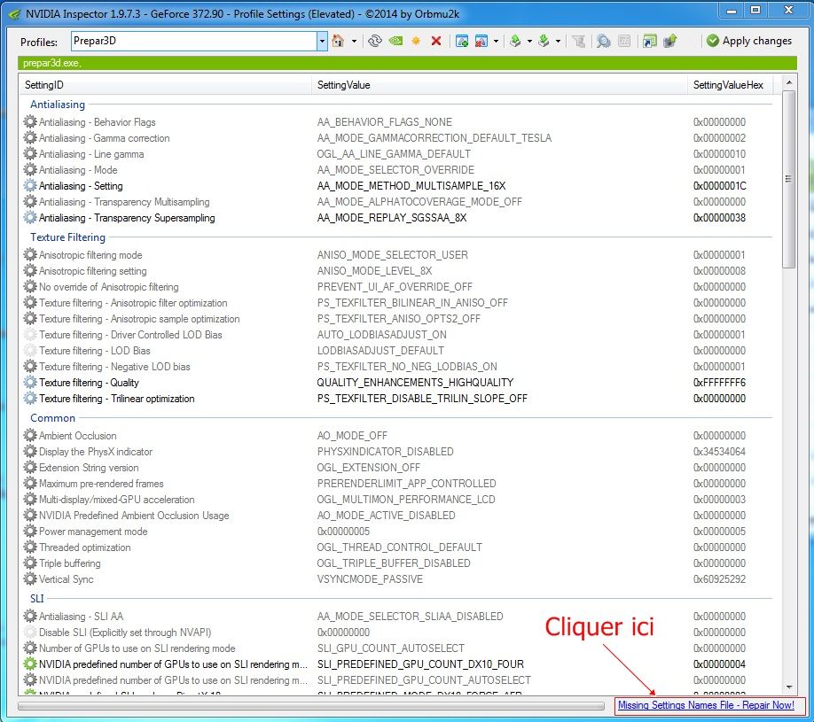
Task: Collapse the SLI settings group header
Action: 37,598
